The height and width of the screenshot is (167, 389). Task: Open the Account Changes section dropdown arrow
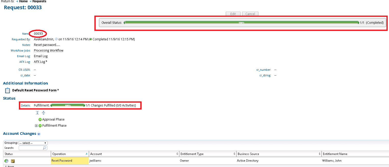click(x=39, y=134)
